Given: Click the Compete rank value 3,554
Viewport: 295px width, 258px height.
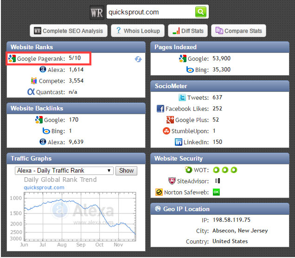Looking at the screenshot, I should (x=76, y=81).
